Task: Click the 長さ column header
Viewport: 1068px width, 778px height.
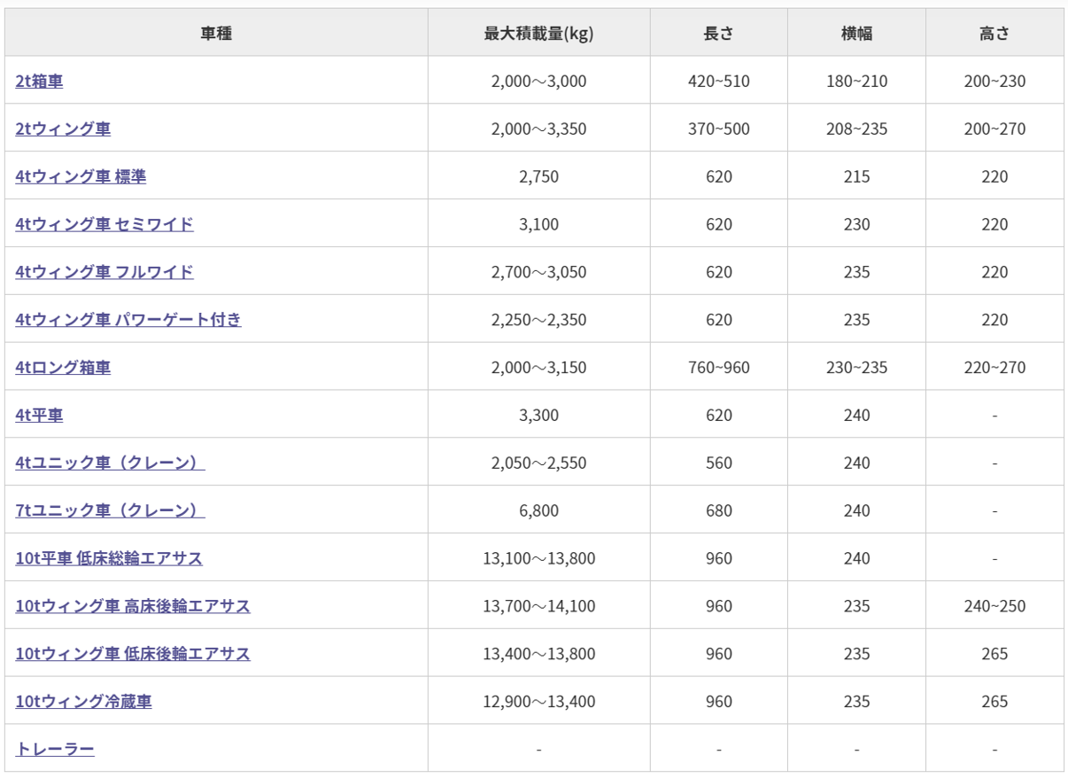Action: [719, 33]
